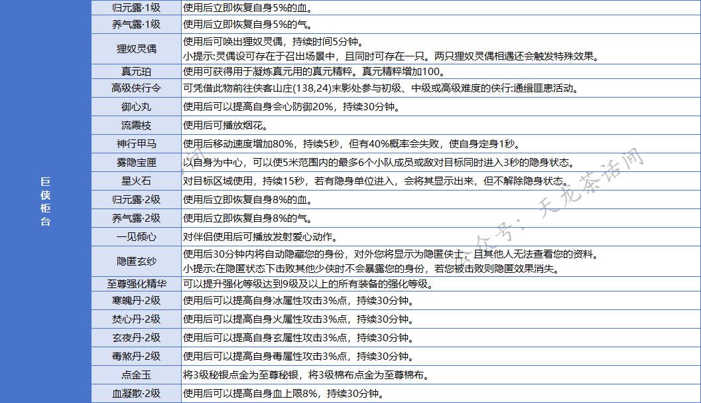Image resolution: width=701 pixels, height=403 pixels.
Task: Click the 养气露·1级 item name
Action: click(137, 25)
